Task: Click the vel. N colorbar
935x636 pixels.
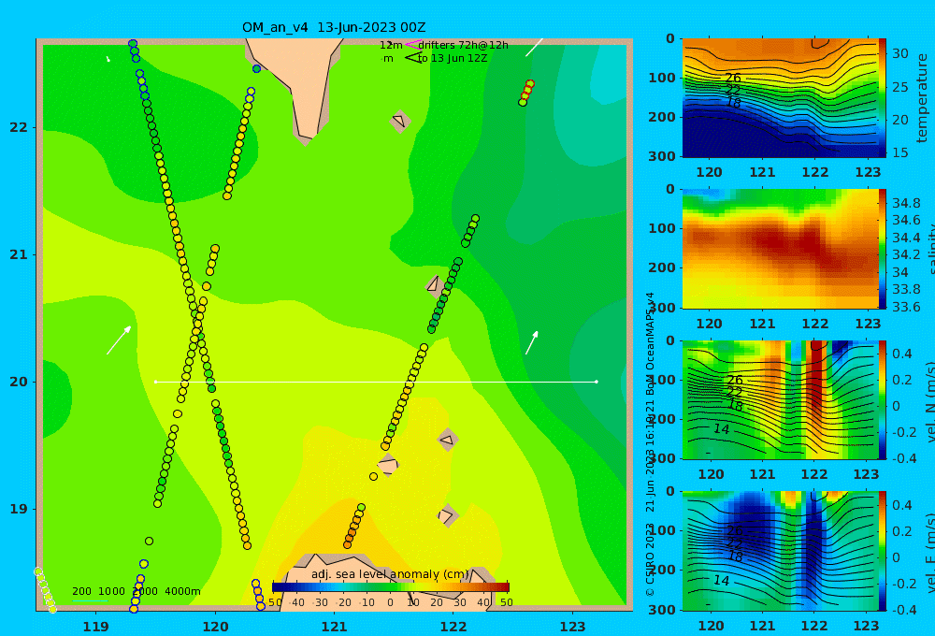Action: [x=882, y=399]
